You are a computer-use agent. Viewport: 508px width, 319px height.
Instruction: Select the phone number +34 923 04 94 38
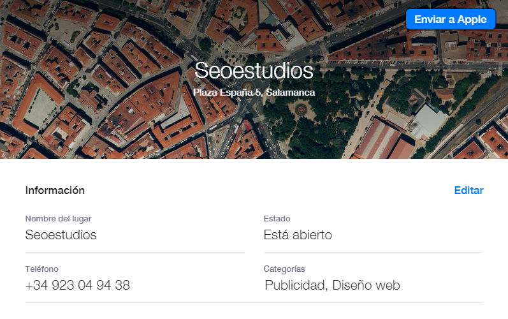(78, 285)
